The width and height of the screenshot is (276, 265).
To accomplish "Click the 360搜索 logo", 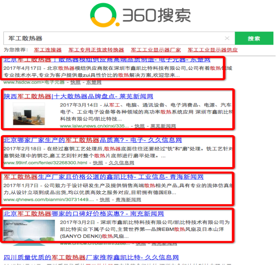I will click(x=140, y=15).
